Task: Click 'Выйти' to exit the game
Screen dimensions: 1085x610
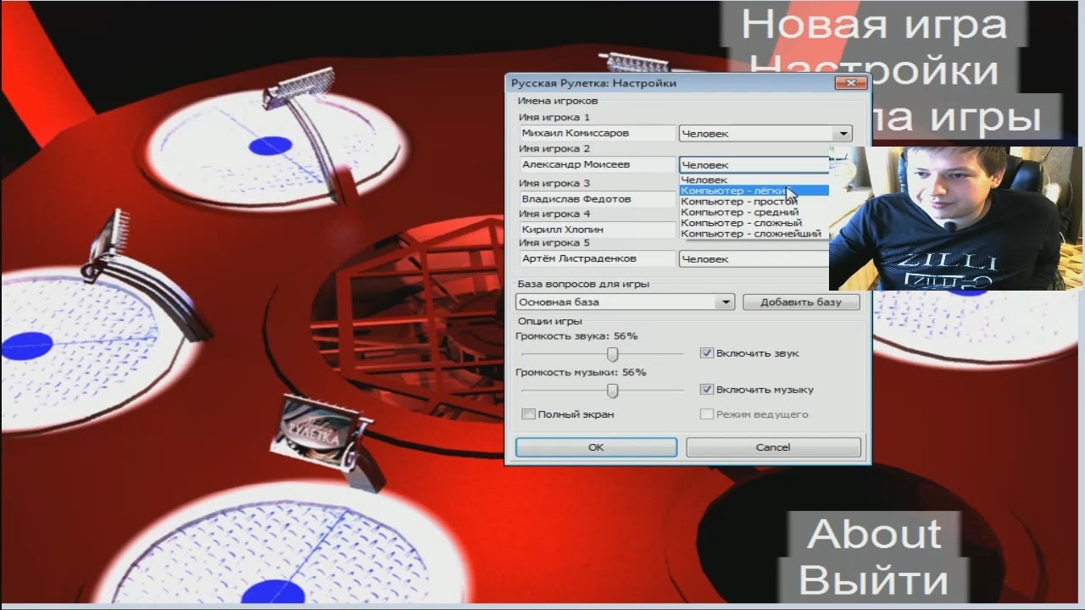Action: 874,581
